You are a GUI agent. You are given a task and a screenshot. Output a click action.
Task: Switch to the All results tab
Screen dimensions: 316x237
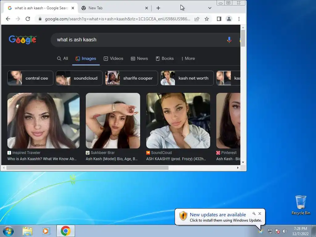coord(62,58)
